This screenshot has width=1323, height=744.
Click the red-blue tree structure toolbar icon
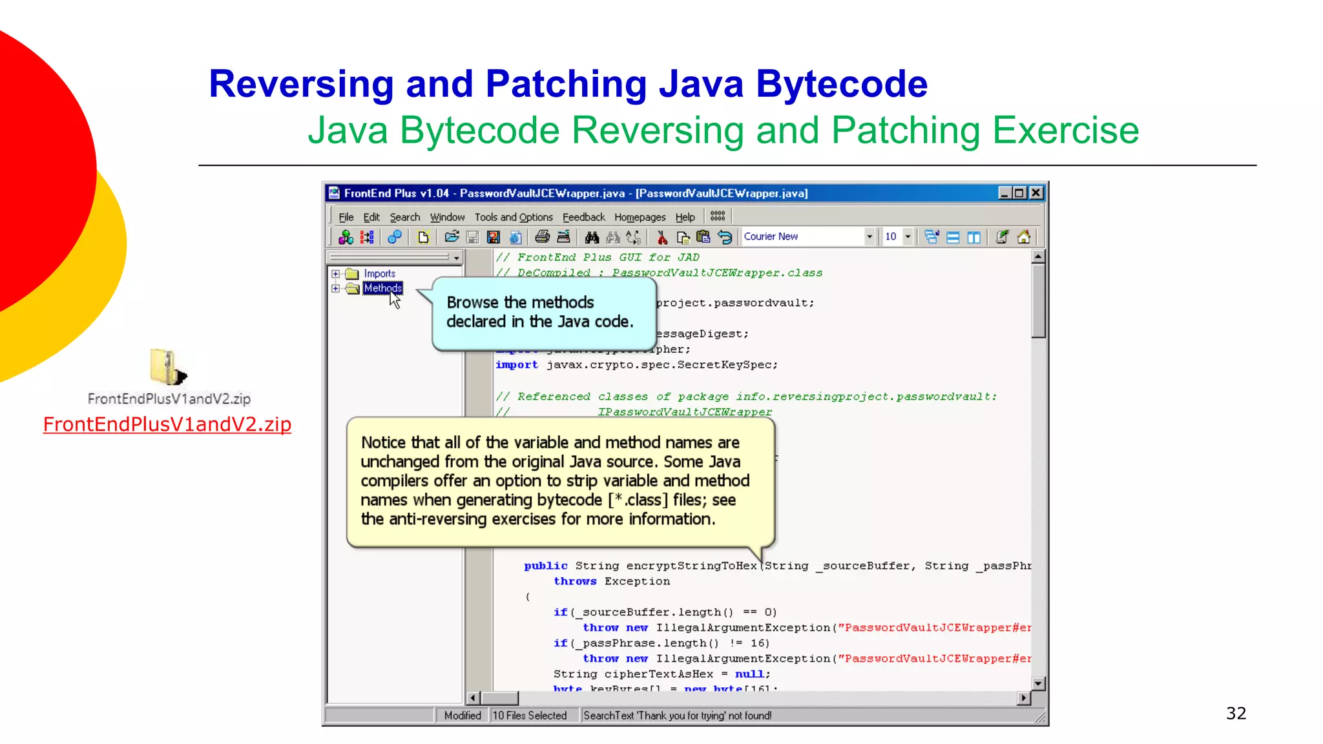[368, 237]
